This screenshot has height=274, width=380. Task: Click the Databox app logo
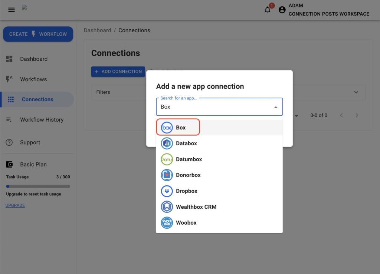point(167,143)
